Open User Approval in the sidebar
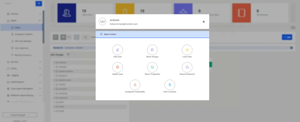Screen dimensions: 300x122 (x=21, y=48)
